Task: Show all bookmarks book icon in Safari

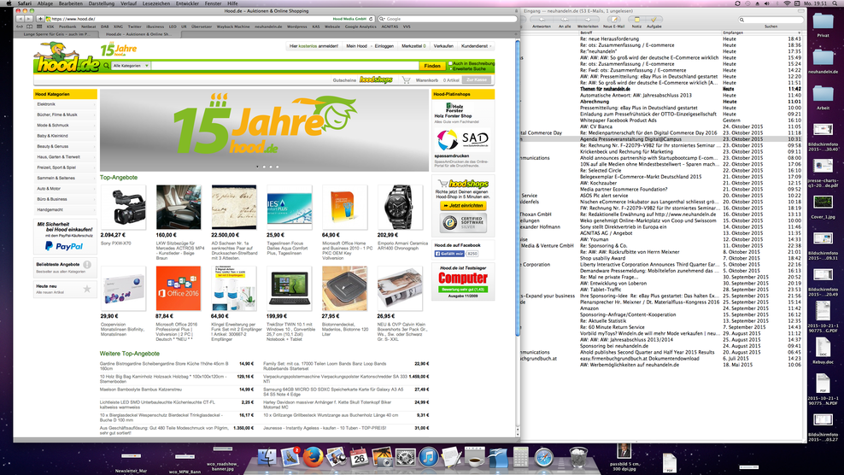Action: click(30, 26)
